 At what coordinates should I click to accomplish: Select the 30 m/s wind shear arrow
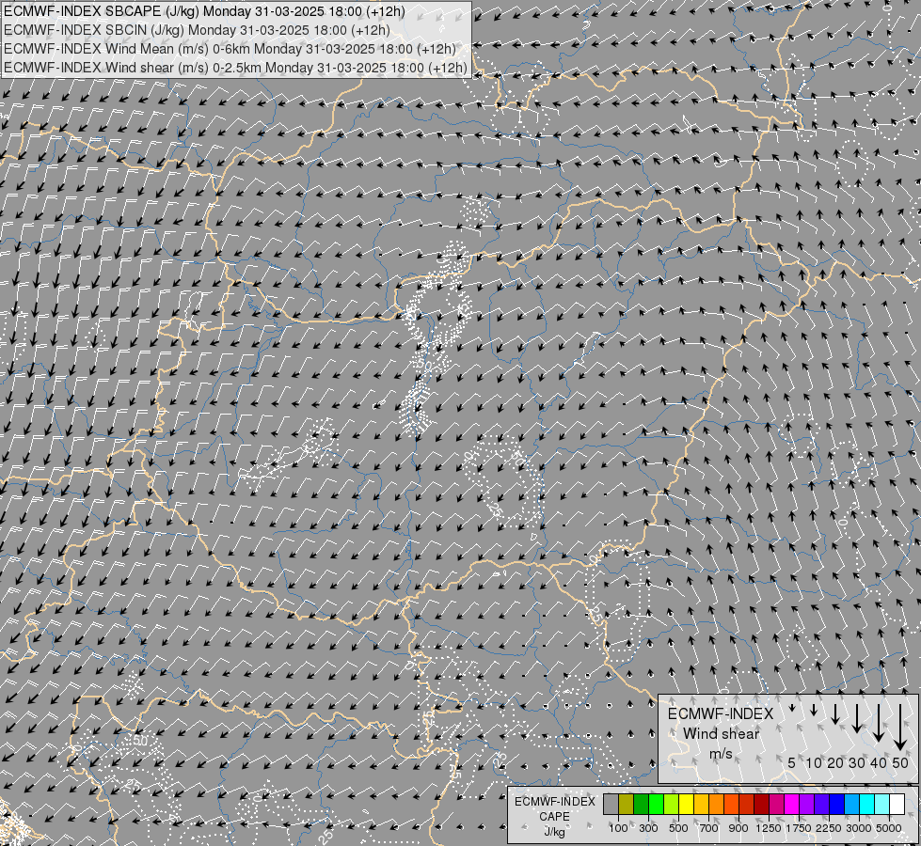[x=857, y=717]
